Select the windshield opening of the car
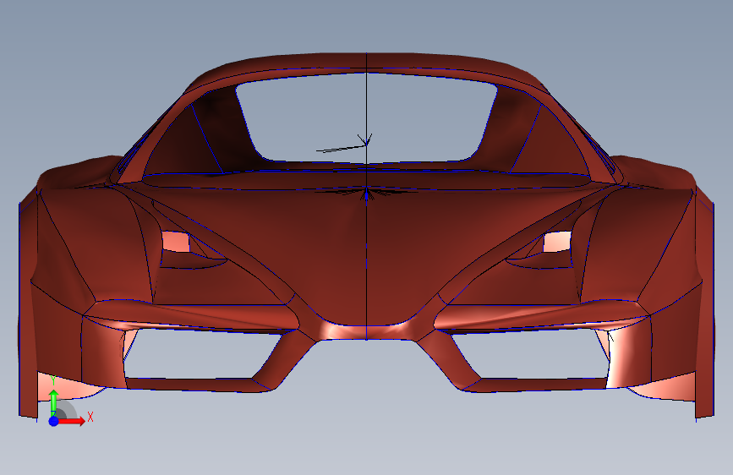Screen dimensions: 733x475 pyautogui.click(x=366, y=123)
